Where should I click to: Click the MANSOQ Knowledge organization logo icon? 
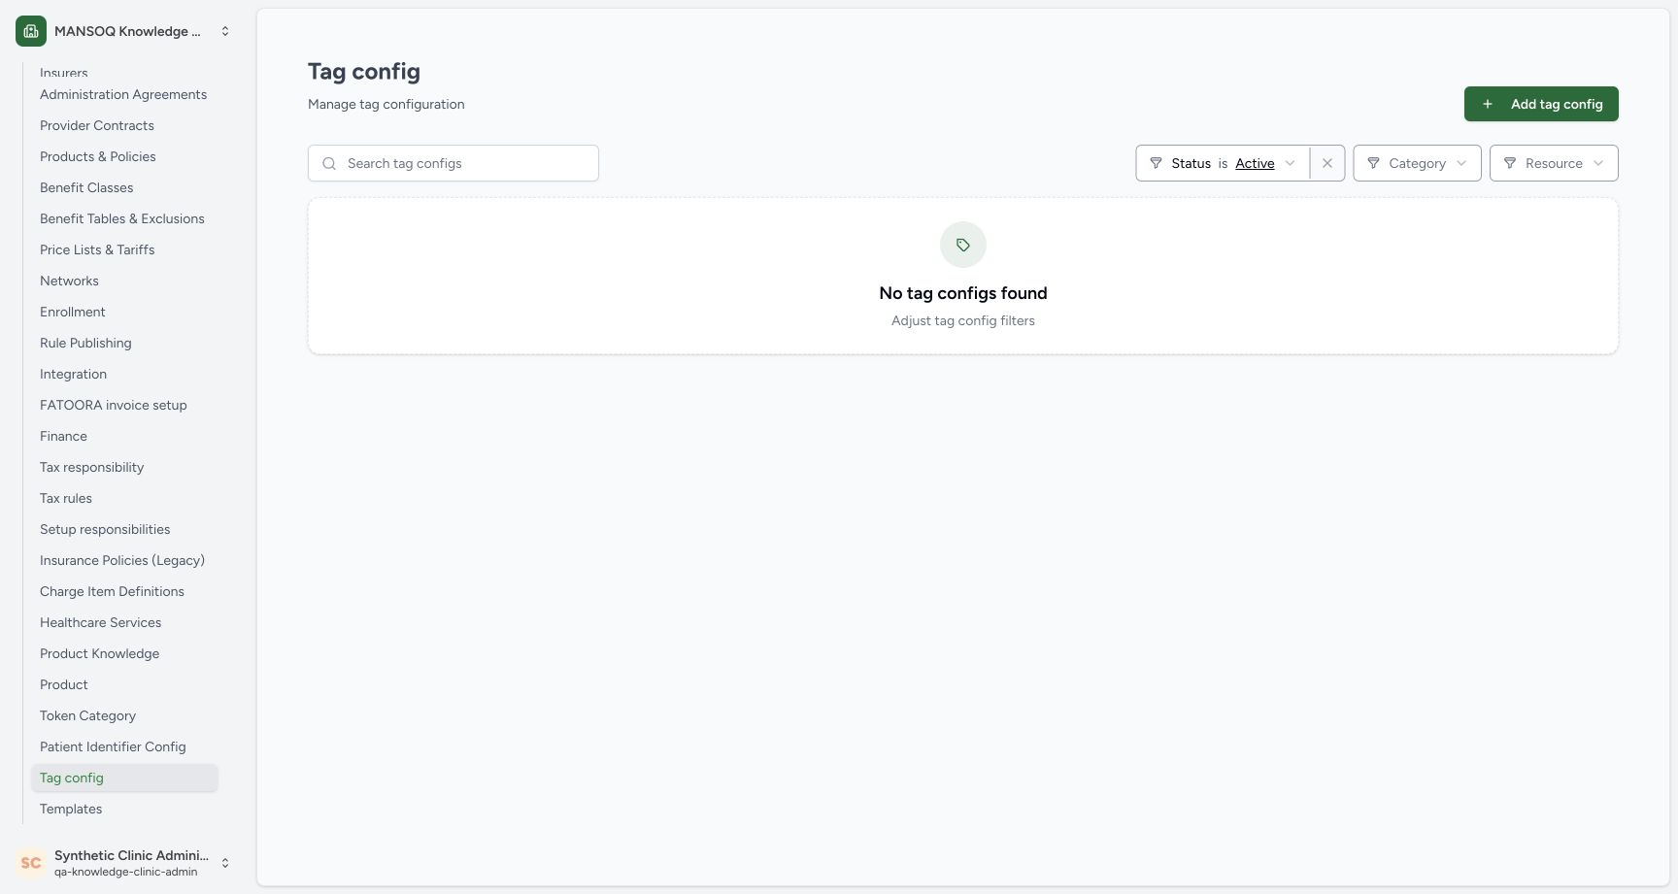coord(31,31)
